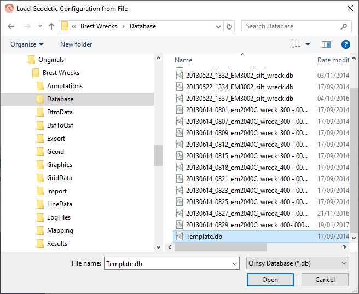The image size is (359, 294).
Task: Click the Up one level arrow
Action: [51, 26]
